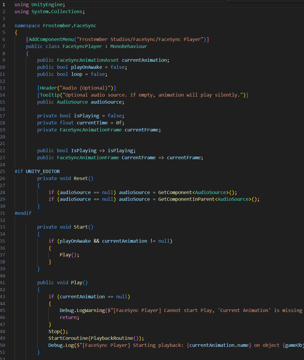Image resolution: width=304 pixels, height=360 pixels.
Task: Click the Play(); call inside Start
Action: click(x=69, y=255)
